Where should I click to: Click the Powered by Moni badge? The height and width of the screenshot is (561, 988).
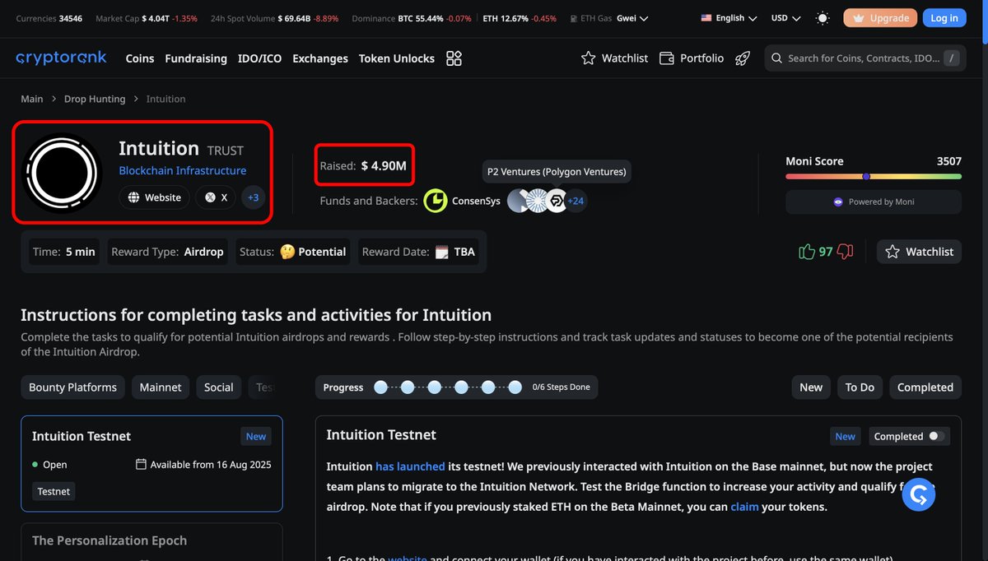874,202
